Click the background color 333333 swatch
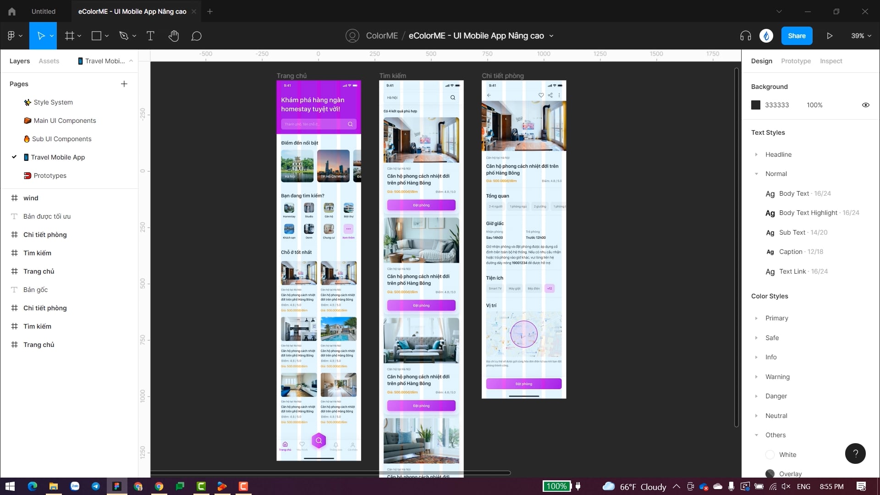The image size is (880, 495). click(x=756, y=105)
